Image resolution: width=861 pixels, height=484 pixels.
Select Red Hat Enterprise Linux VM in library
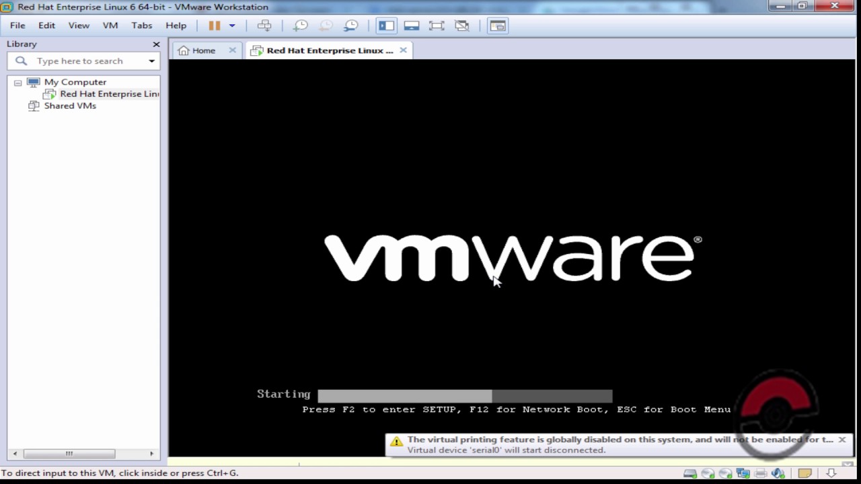coord(109,94)
